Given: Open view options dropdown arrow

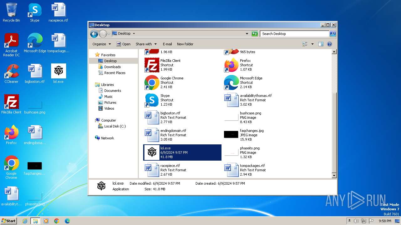Looking at the screenshot, I should tap(312, 44).
